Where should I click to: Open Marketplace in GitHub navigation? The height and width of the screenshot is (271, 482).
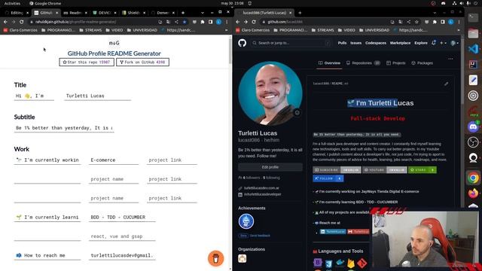[x=400, y=43]
